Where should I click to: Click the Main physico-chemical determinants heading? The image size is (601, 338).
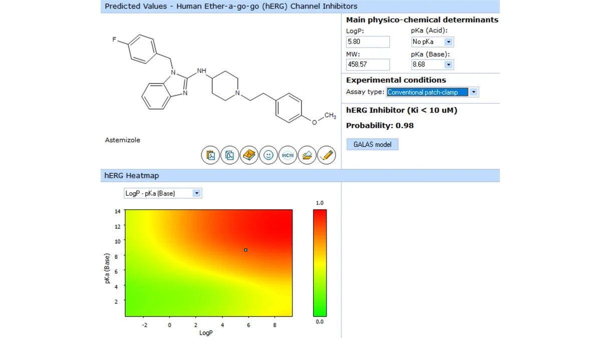click(x=422, y=20)
